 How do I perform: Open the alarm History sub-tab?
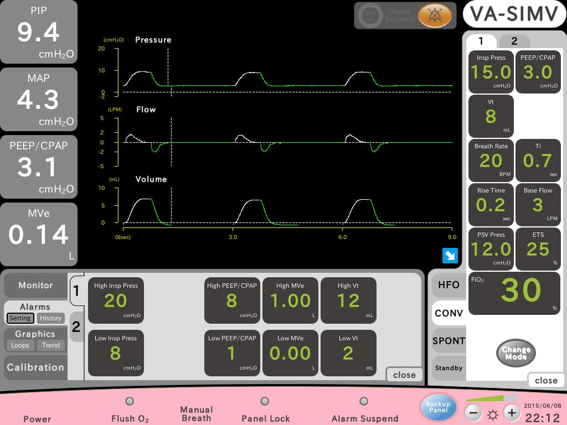(50, 318)
